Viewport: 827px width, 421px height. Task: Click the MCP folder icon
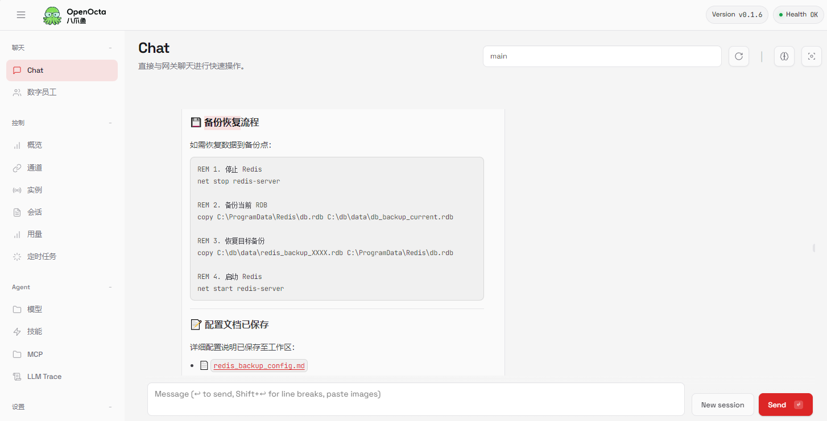(x=17, y=355)
